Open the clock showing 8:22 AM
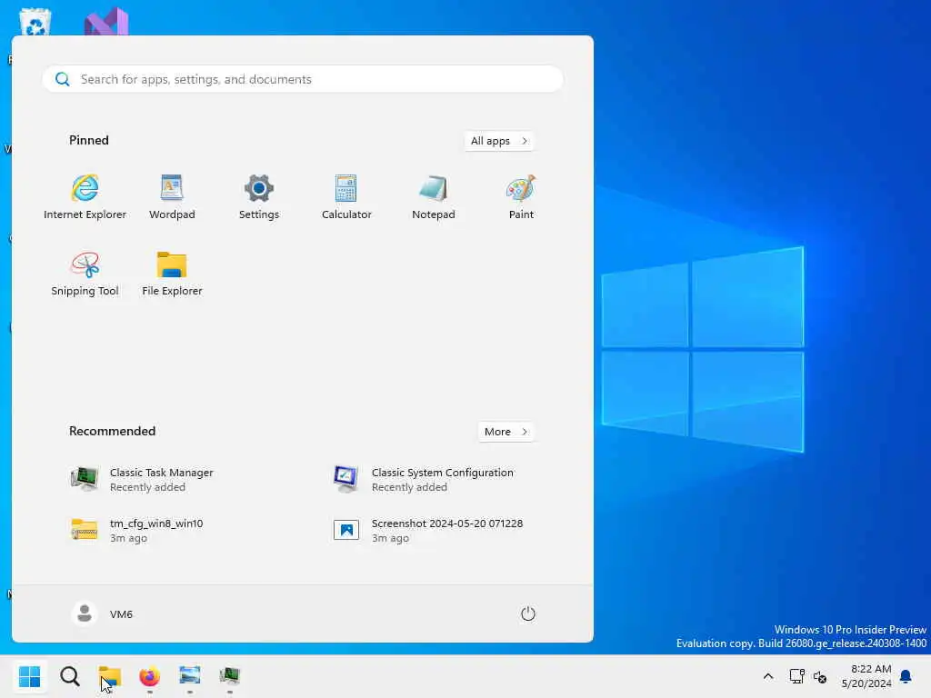 866,676
